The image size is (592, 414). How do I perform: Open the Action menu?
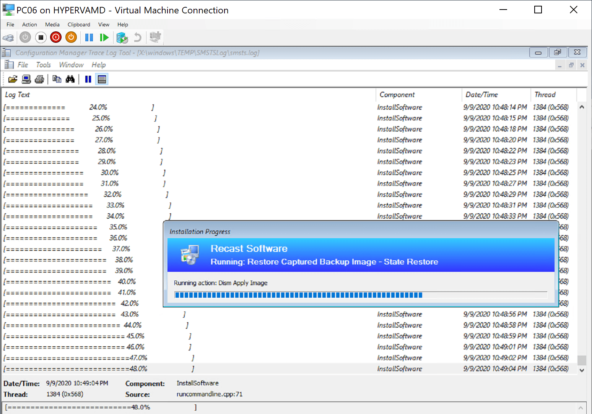[29, 24]
